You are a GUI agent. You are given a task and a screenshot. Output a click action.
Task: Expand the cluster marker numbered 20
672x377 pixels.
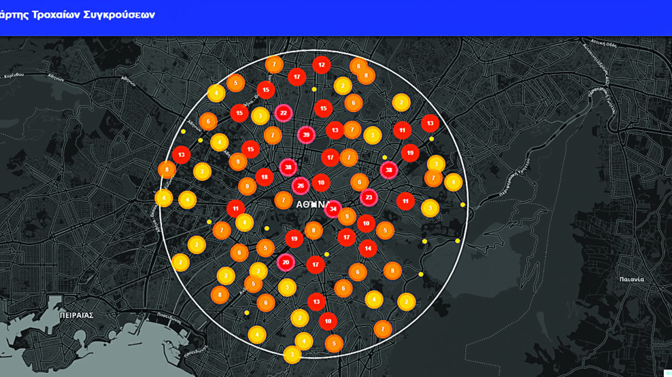coord(286,262)
